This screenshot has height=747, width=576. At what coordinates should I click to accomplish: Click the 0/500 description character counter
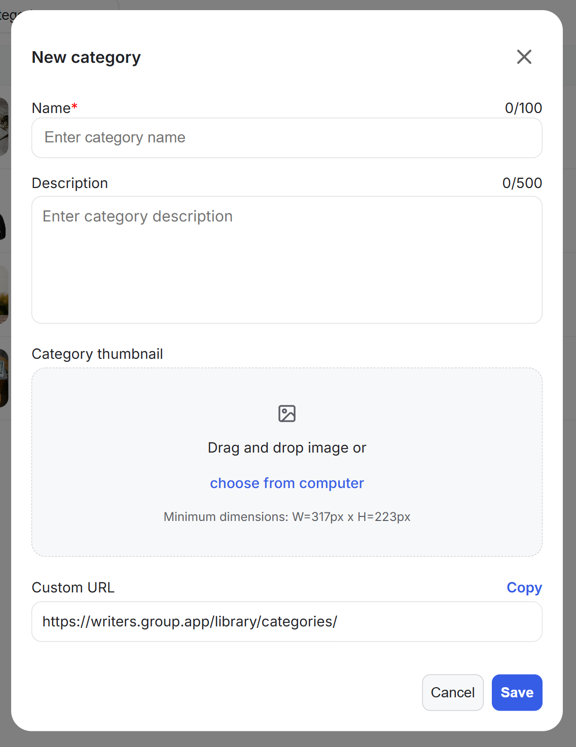coord(522,183)
